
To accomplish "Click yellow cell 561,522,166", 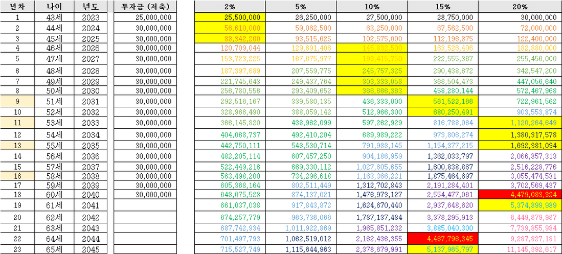I will [x=443, y=101].
